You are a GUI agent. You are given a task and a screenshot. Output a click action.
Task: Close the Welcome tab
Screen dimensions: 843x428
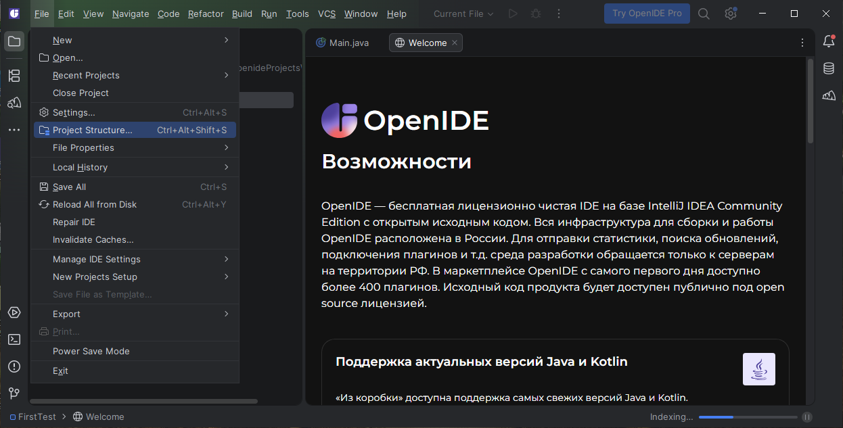455,43
